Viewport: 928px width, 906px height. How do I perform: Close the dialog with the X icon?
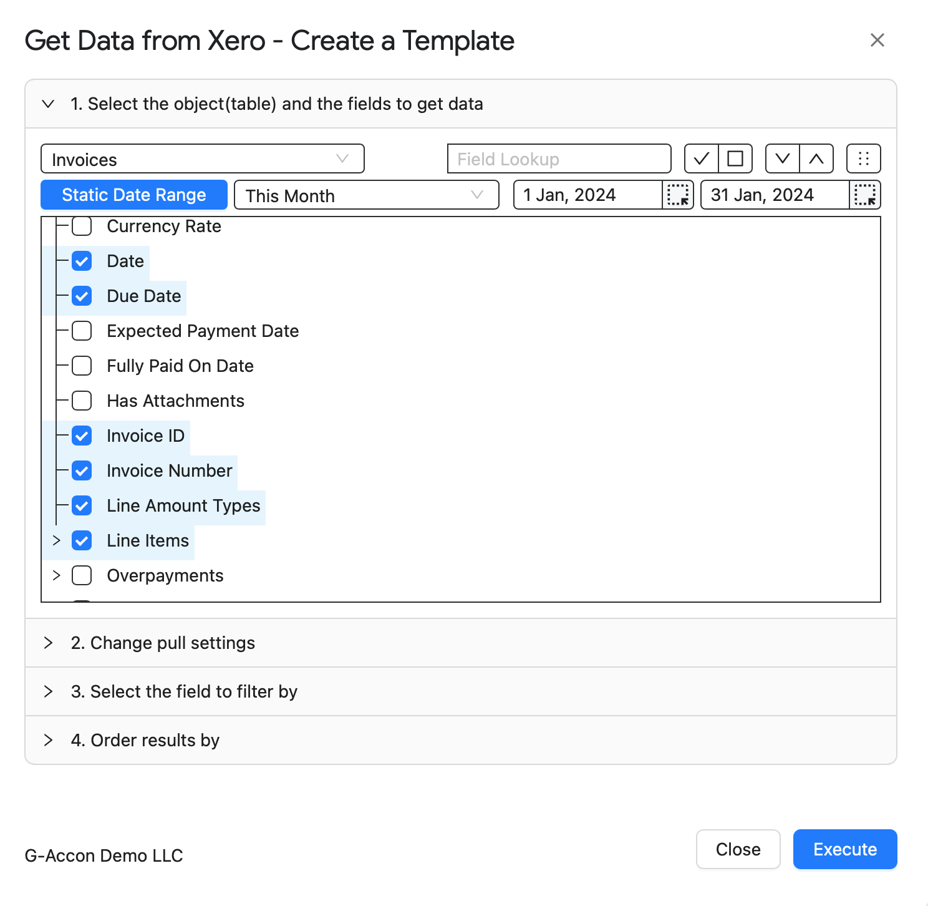click(x=877, y=40)
